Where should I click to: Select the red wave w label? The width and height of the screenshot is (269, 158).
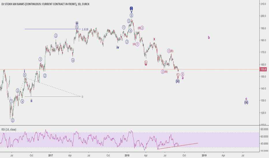(146, 64)
